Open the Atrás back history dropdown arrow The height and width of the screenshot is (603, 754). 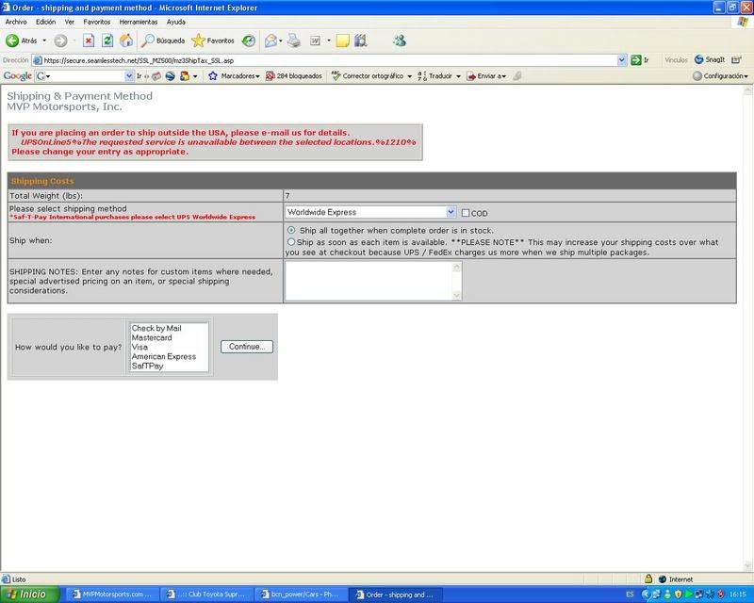pos(44,41)
